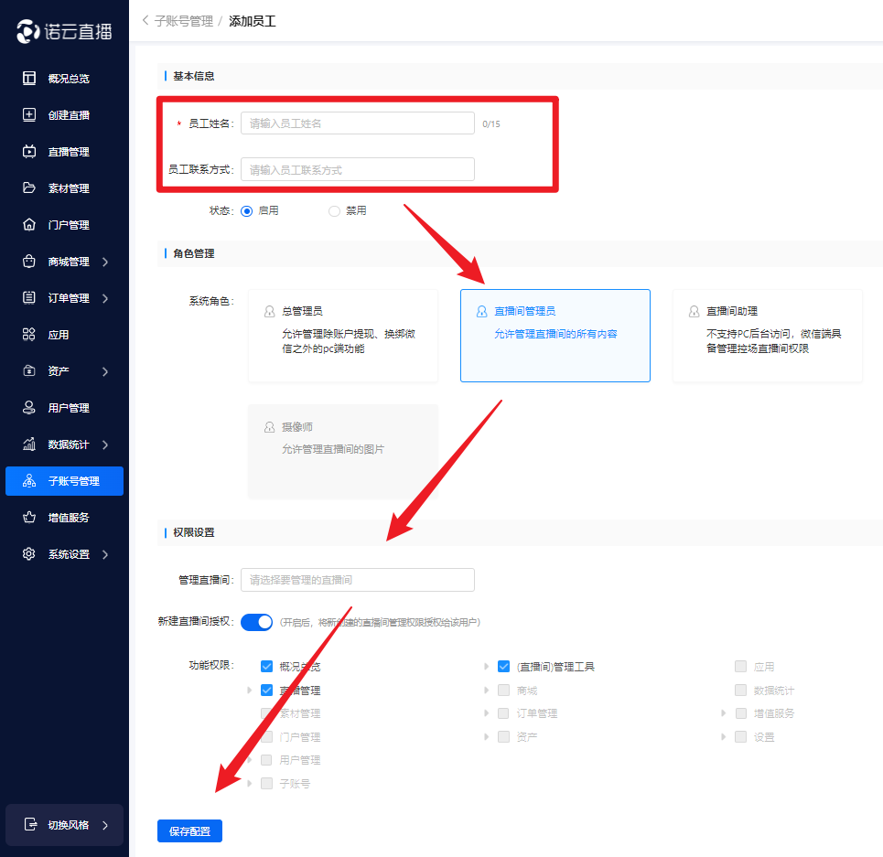
Task: Open 概况总览 from the sidebar
Action: click(x=68, y=79)
